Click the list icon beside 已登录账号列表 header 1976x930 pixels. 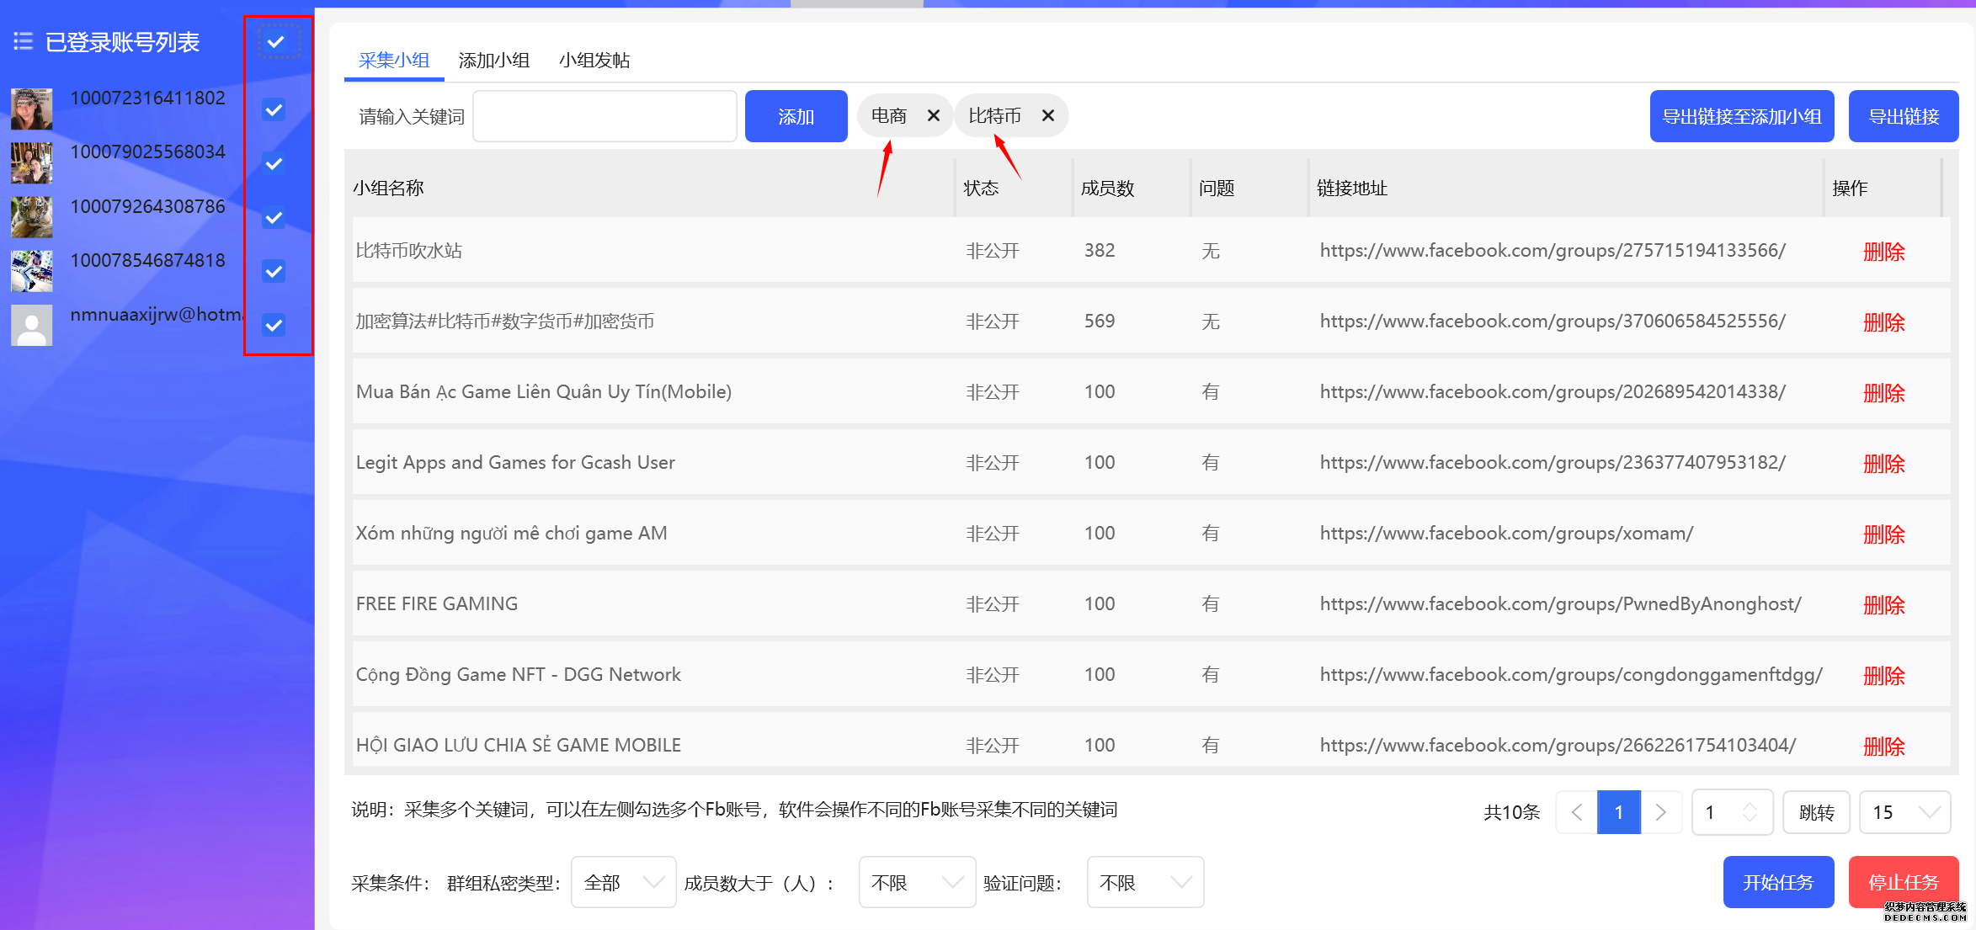tap(24, 40)
